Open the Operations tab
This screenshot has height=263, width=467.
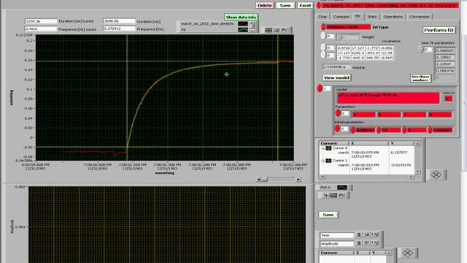point(393,17)
